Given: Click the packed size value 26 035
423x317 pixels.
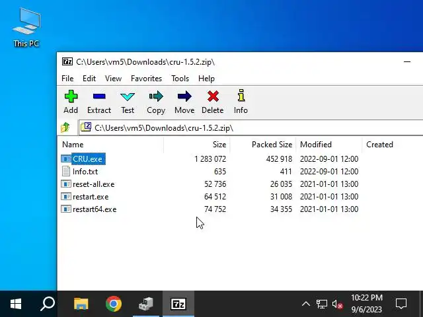Looking at the screenshot, I should click(x=281, y=184).
